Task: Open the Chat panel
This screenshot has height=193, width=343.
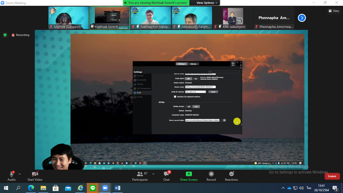Action: coord(166,176)
